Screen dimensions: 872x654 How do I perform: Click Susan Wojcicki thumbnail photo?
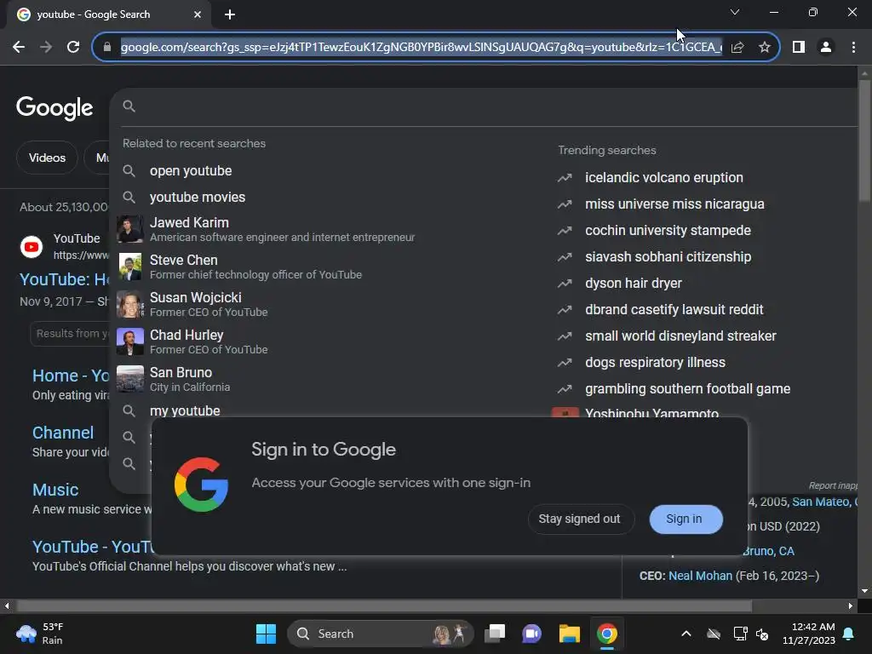(x=129, y=304)
